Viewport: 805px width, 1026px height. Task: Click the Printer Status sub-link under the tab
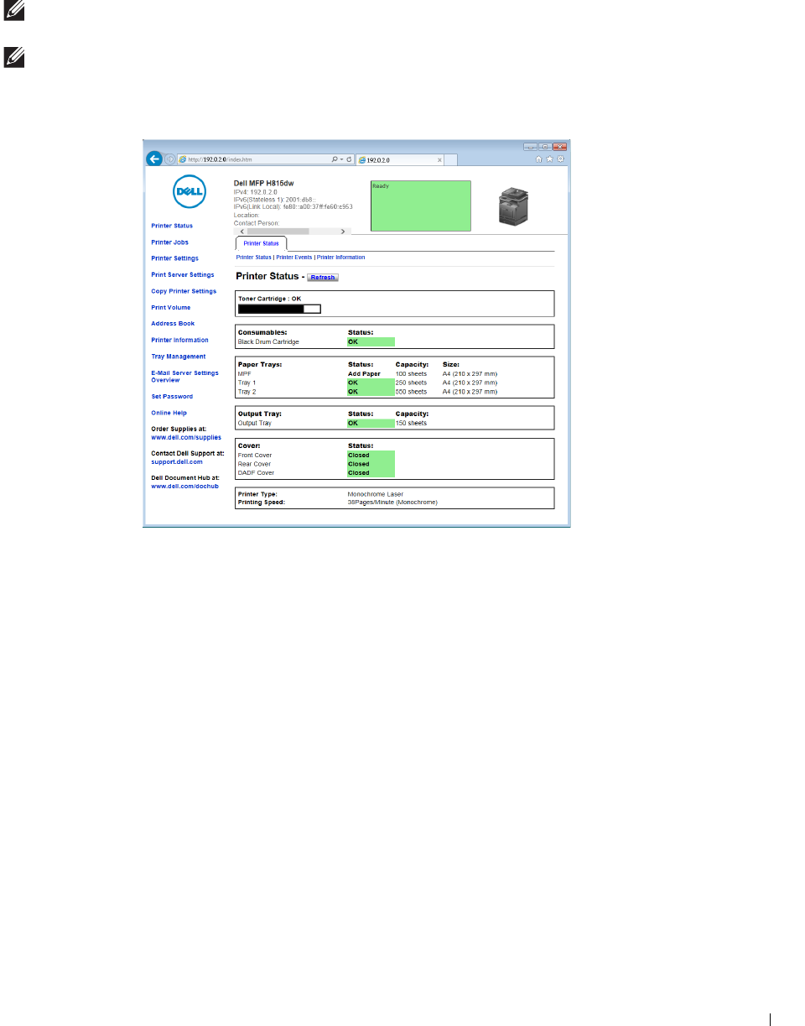click(x=254, y=258)
